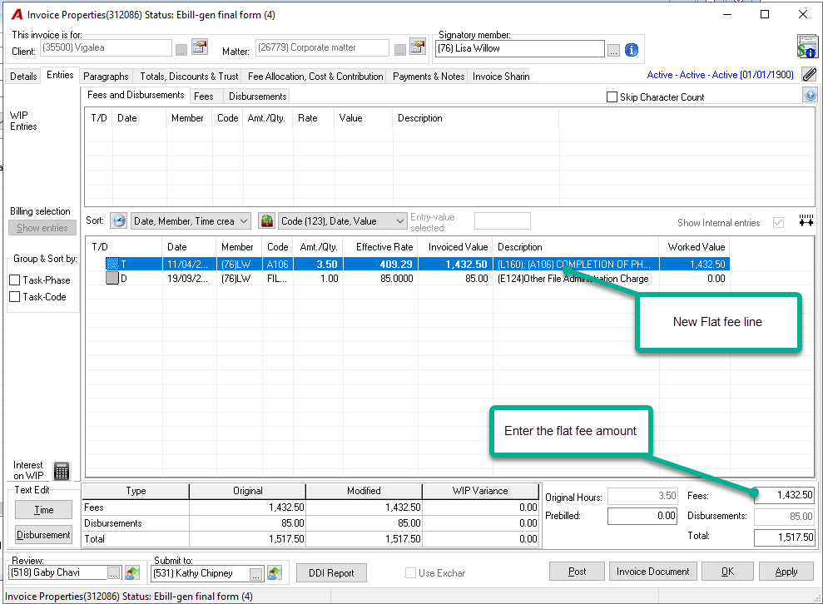The image size is (823, 604).
Task: Browse signatory members with the ellipsis button
Action: click(613, 51)
